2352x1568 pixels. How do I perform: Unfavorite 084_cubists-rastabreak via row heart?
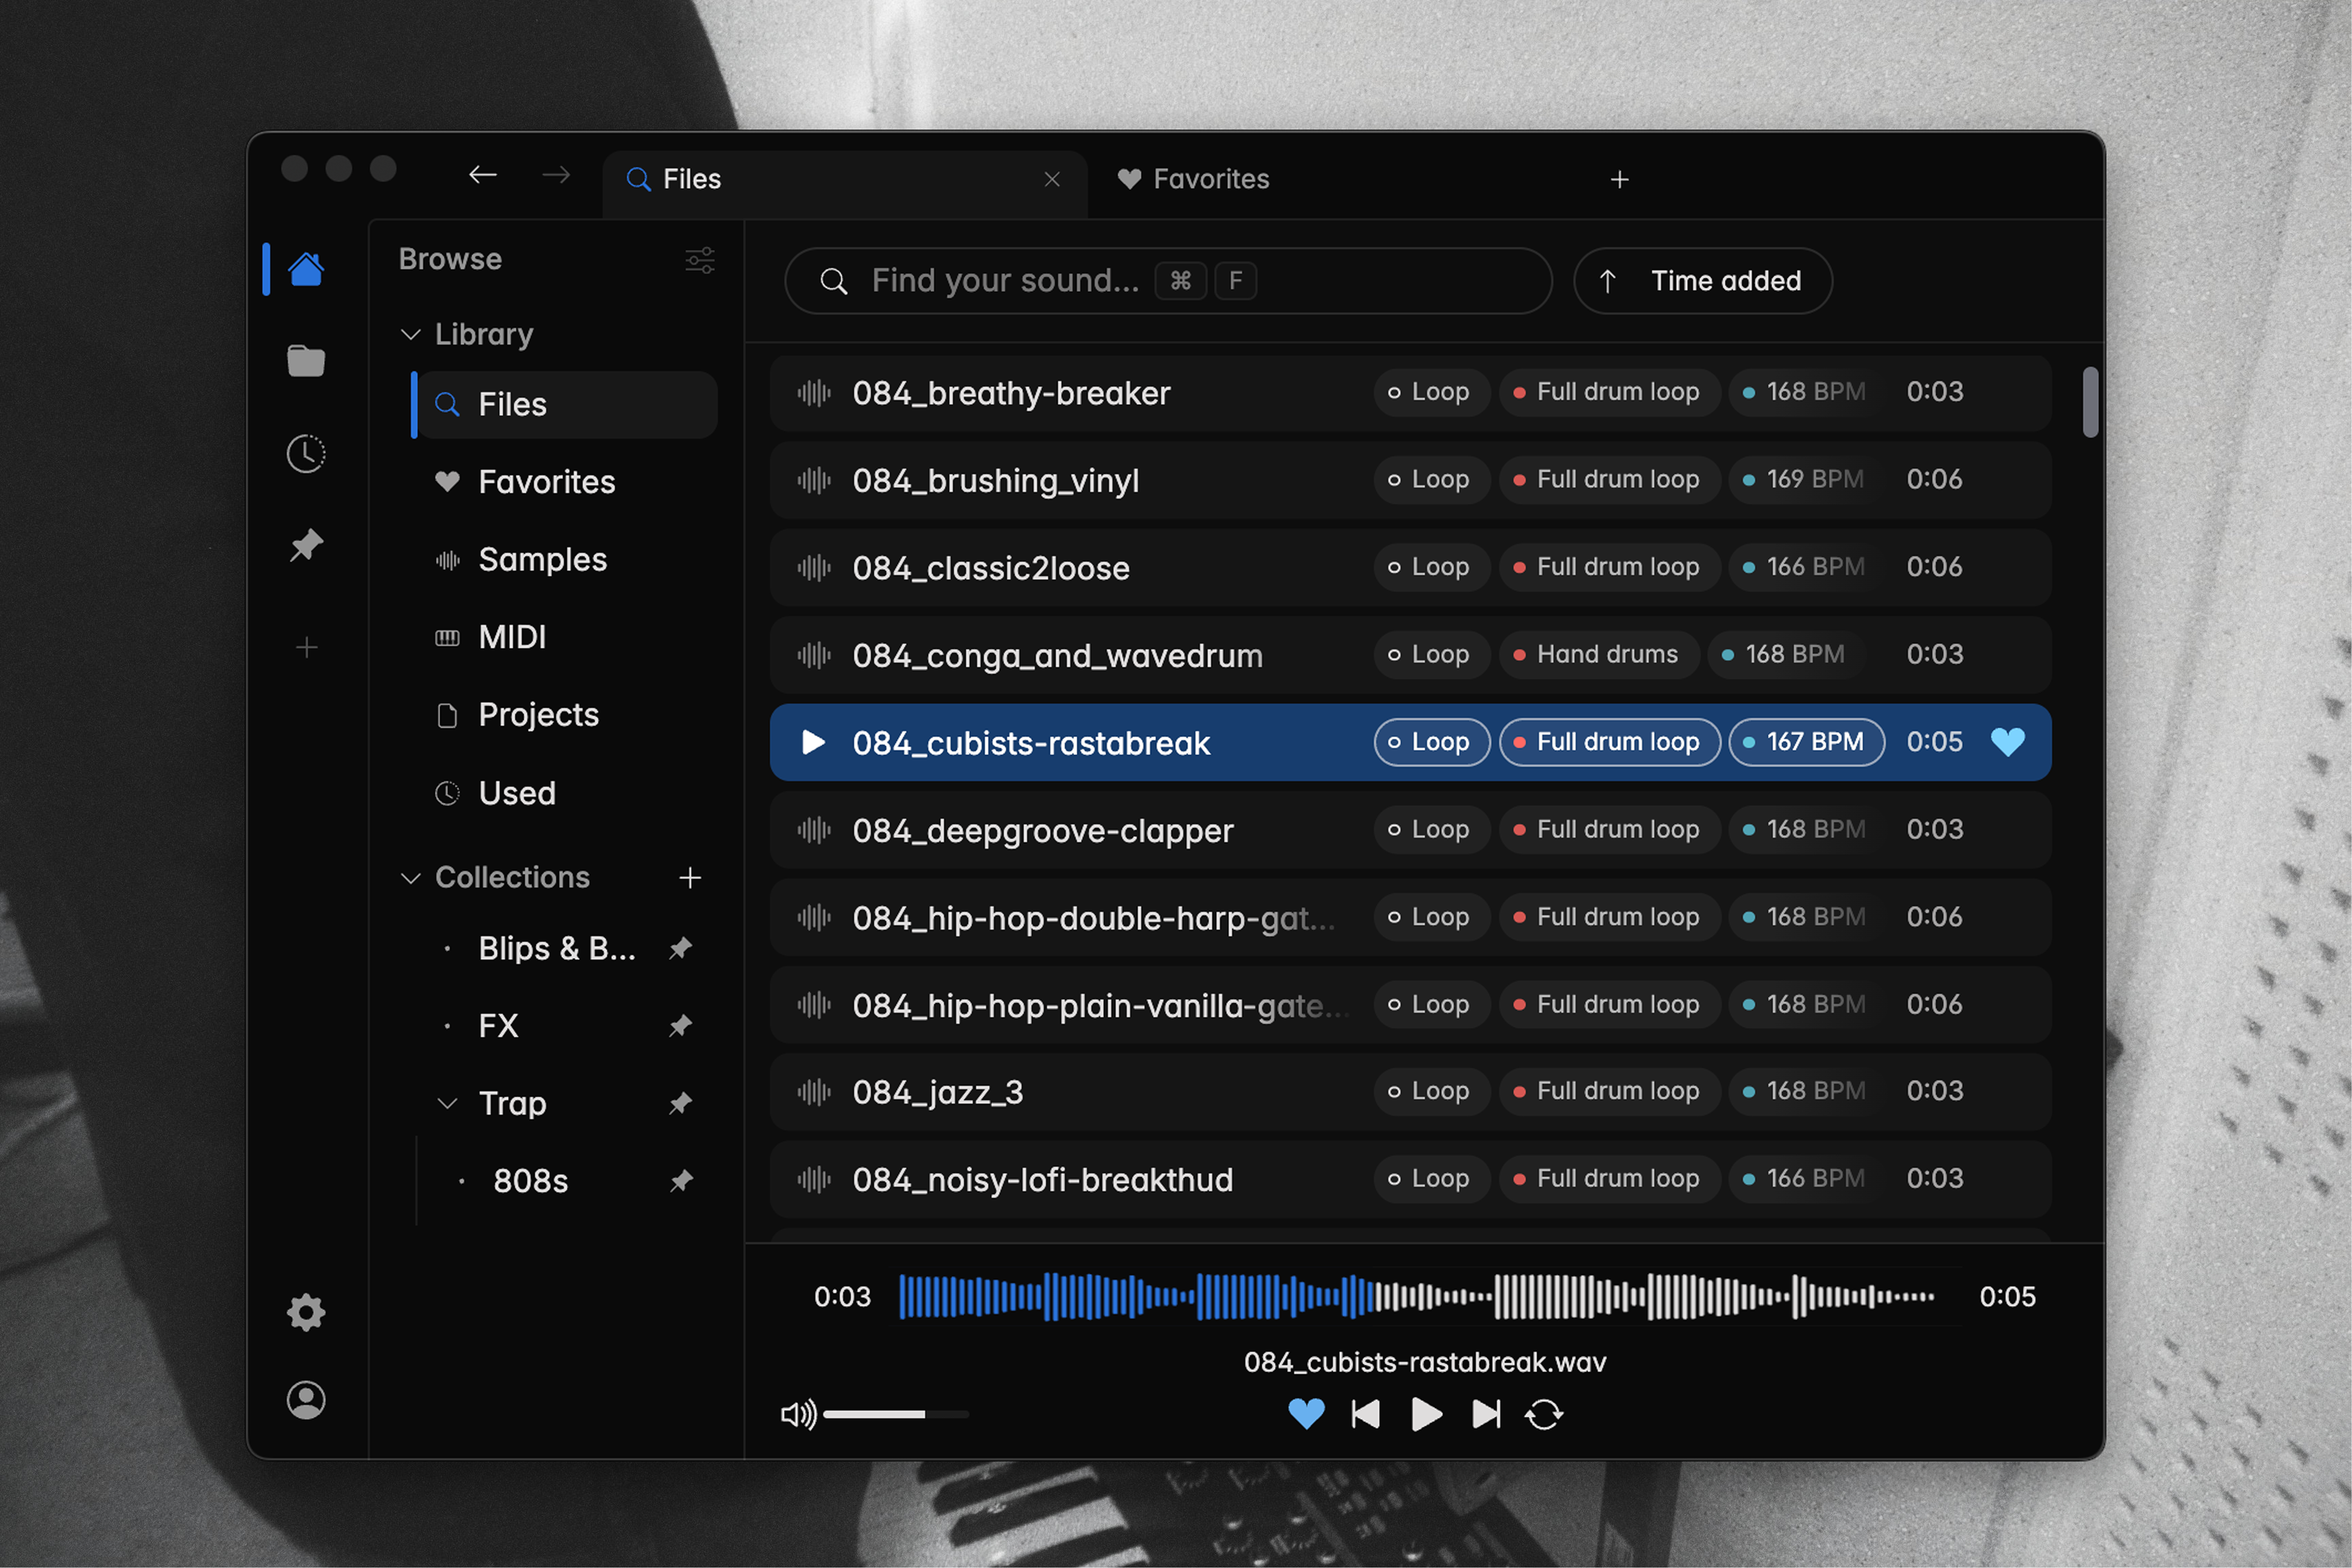tap(2007, 742)
